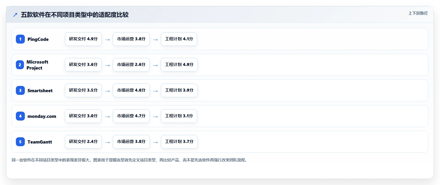Click monday.com's 工程计划 3.1分 chip

pos(179,116)
